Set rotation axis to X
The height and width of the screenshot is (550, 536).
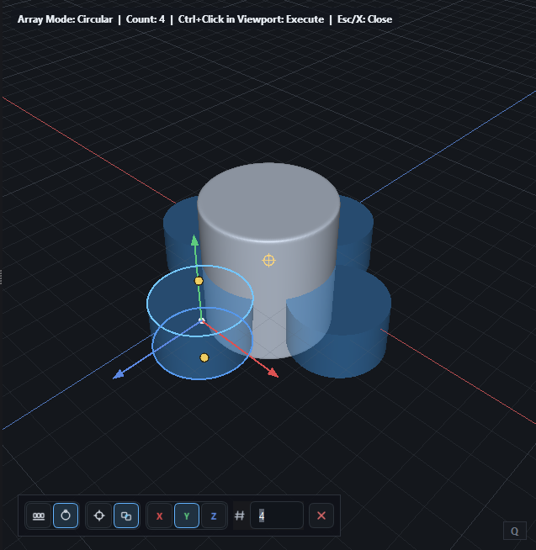click(159, 516)
